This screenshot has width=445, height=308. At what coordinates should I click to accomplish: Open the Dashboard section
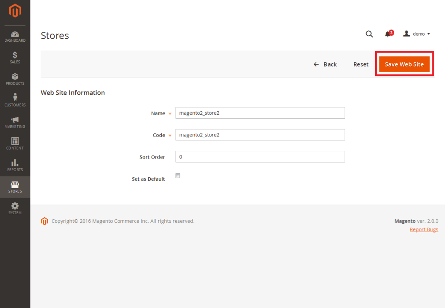click(x=15, y=36)
